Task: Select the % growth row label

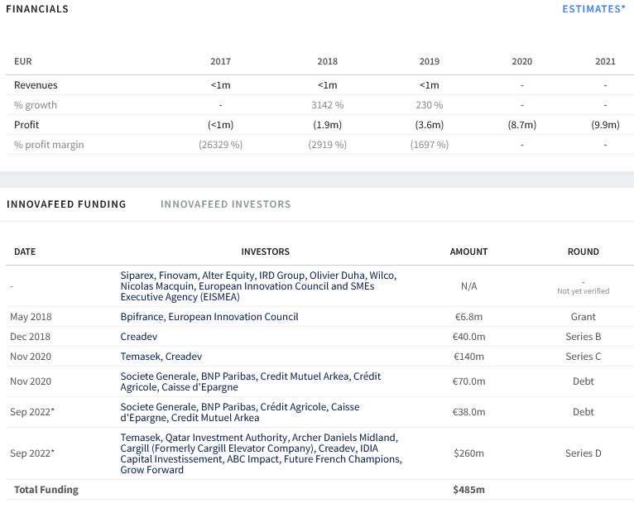Action: [36, 105]
